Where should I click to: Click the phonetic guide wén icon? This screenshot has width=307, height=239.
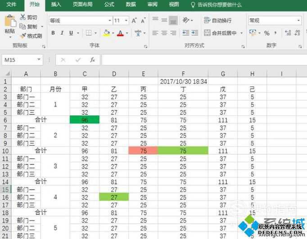click(x=138, y=33)
